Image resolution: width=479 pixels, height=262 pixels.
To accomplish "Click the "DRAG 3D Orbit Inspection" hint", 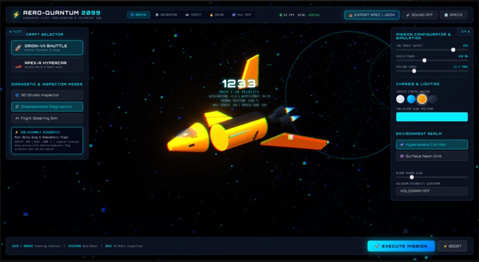I will [124, 246].
